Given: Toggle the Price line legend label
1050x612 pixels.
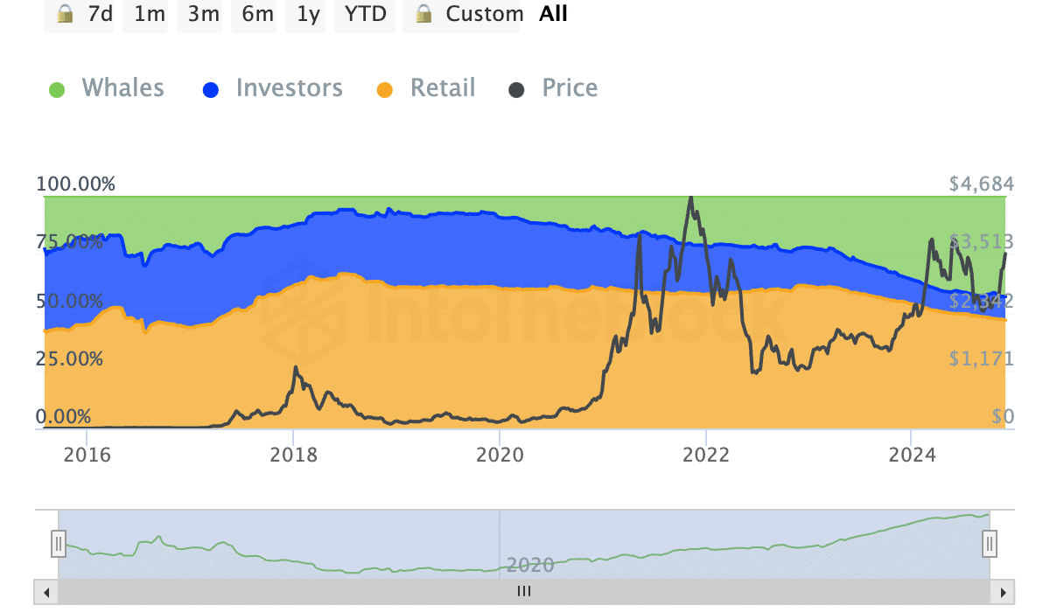Looking at the screenshot, I should click(x=570, y=88).
